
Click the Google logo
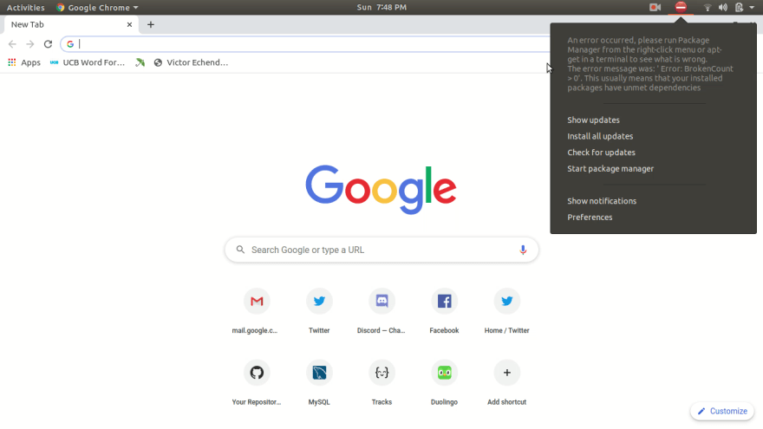381,189
